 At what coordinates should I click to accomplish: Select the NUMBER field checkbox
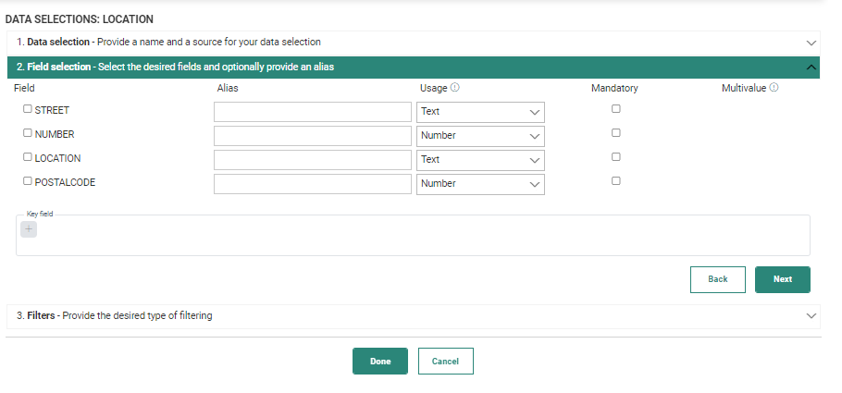tap(28, 133)
